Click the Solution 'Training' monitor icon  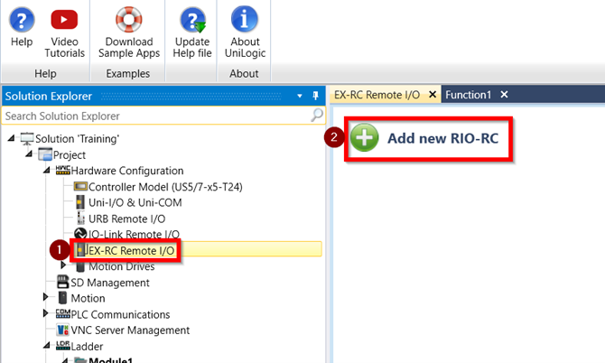(x=27, y=139)
